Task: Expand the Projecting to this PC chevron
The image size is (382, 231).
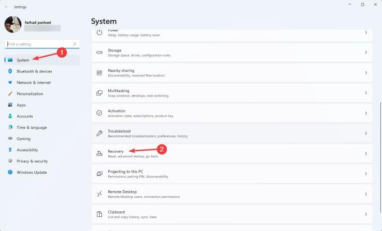Action: tap(366, 174)
